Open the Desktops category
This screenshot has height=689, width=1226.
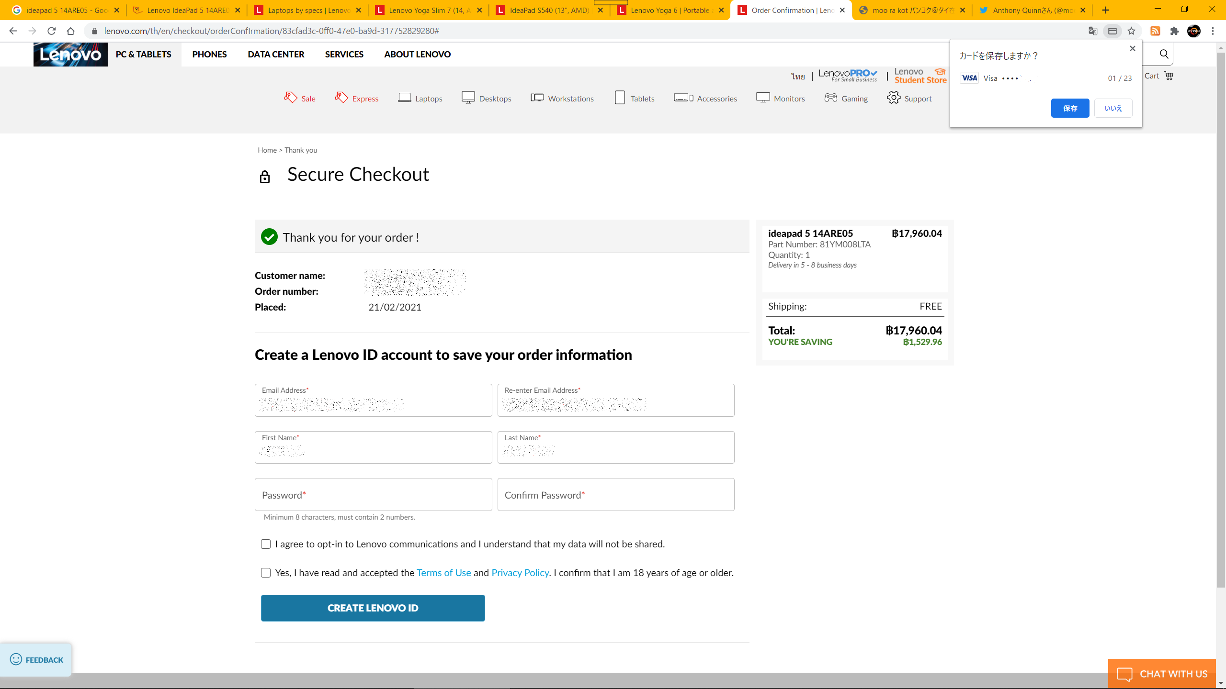tap(486, 98)
